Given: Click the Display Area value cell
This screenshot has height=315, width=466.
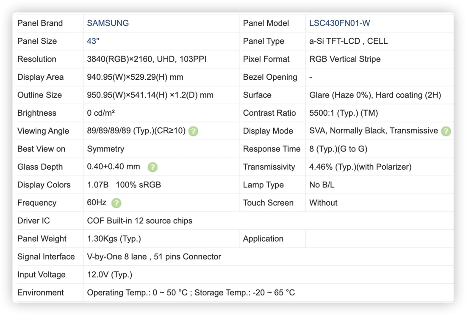Looking at the screenshot, I should coord(161,77).
